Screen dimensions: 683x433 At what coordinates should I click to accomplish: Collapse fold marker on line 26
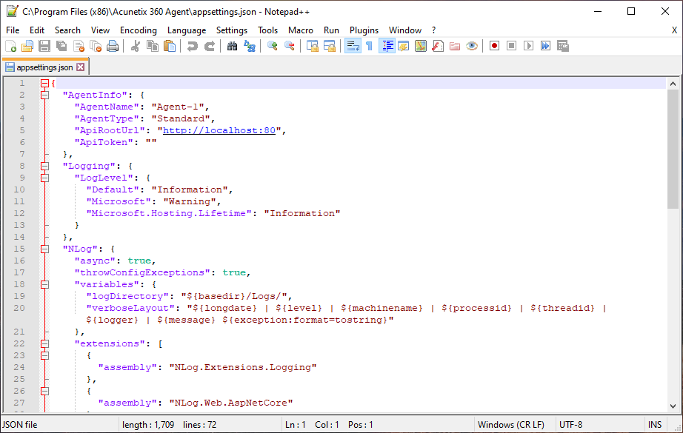tap(44, 392)
